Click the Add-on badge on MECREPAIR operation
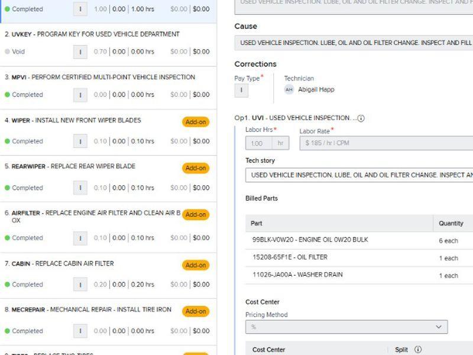 [195, 311]
